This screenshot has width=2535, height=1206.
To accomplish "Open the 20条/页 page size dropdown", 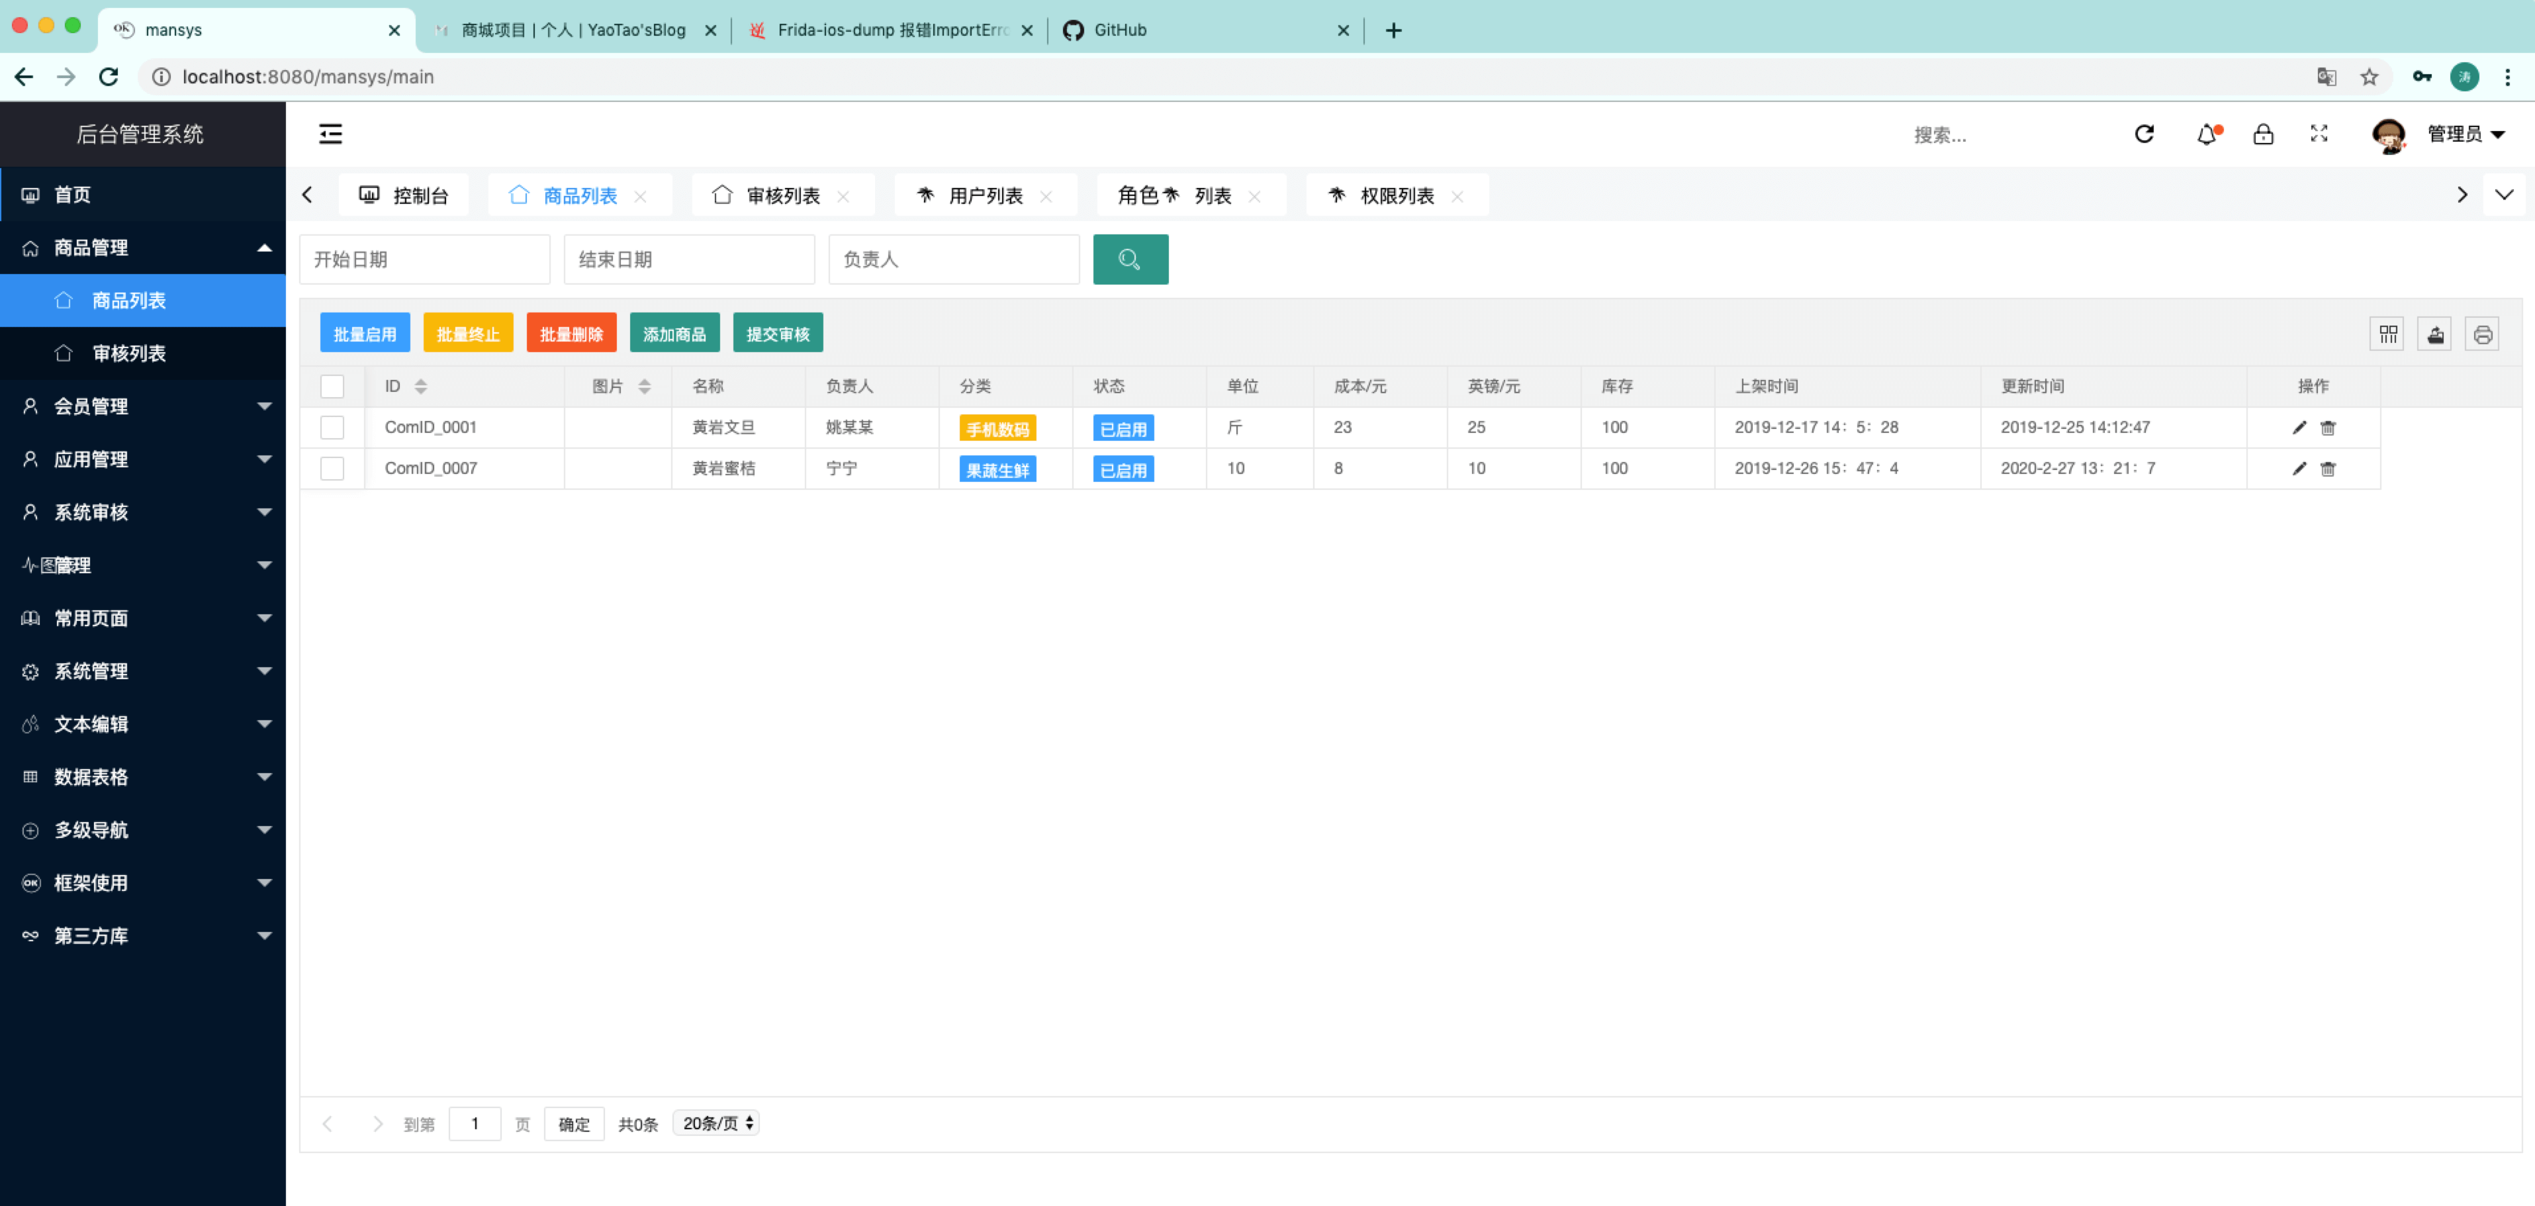I will pos(716,1123).
